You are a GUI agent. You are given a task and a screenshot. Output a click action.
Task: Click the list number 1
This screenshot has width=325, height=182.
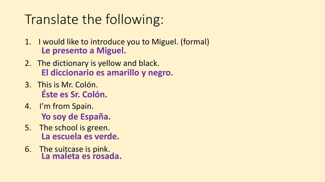tap(28, 42)
